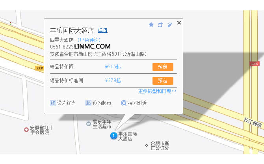Click 合肥市衡正公证处 map label
264x164 pixels.
[x=160, y=146]
